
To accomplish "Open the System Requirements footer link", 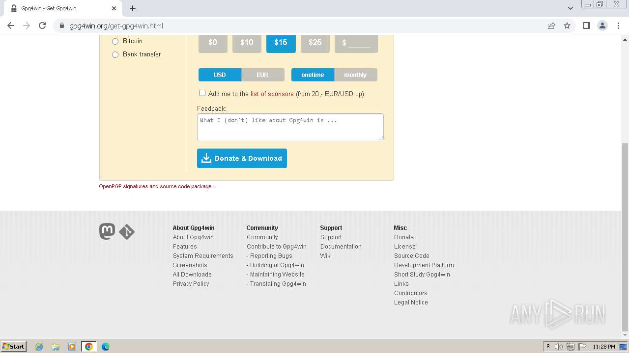I will click(203, 256).
